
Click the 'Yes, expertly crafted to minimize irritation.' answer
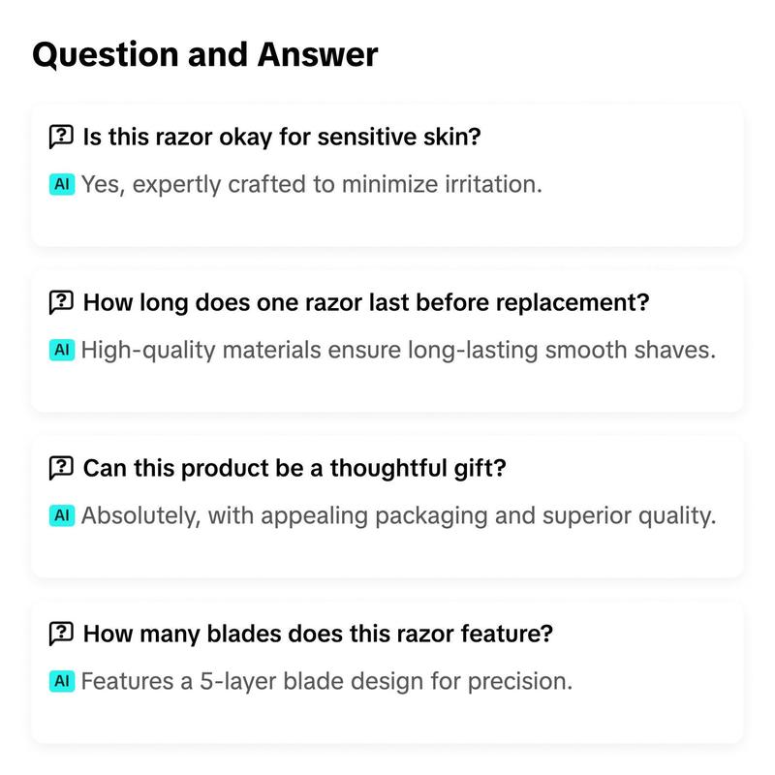tap(311, 185)
